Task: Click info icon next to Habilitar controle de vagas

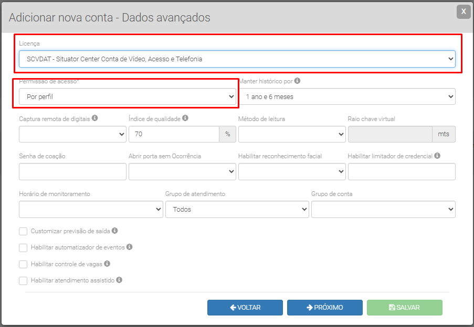Action: click(x=107, y=264)
